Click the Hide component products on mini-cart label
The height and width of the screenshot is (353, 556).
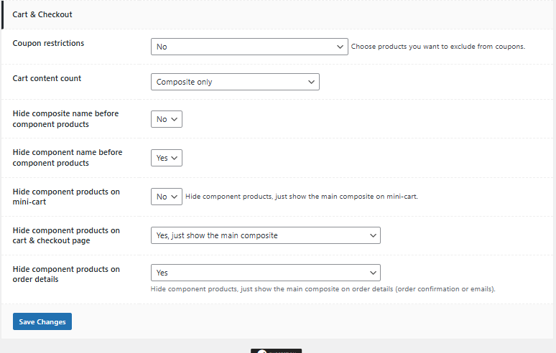(x=66, y=197)
